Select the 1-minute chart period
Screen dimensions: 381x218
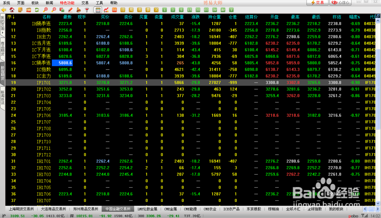tap(165, 10)
